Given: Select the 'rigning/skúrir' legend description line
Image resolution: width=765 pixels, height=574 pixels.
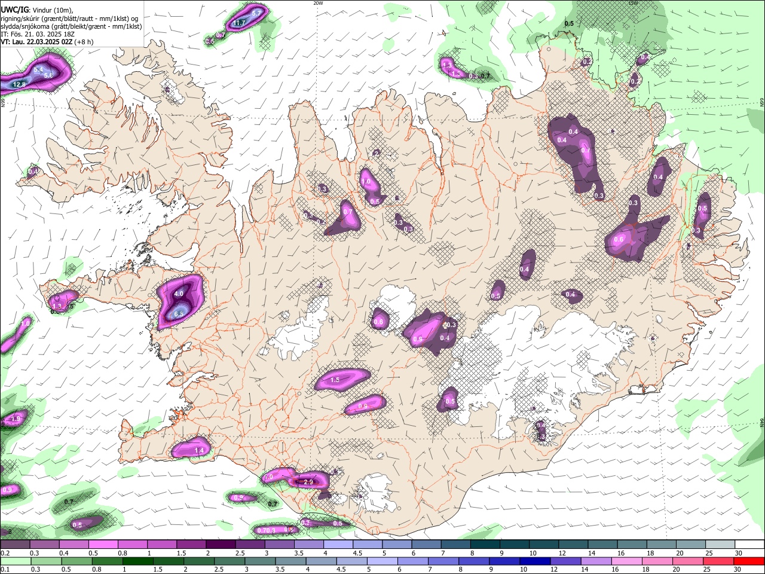Looking at the screenshot, I should tap(69, 19).
